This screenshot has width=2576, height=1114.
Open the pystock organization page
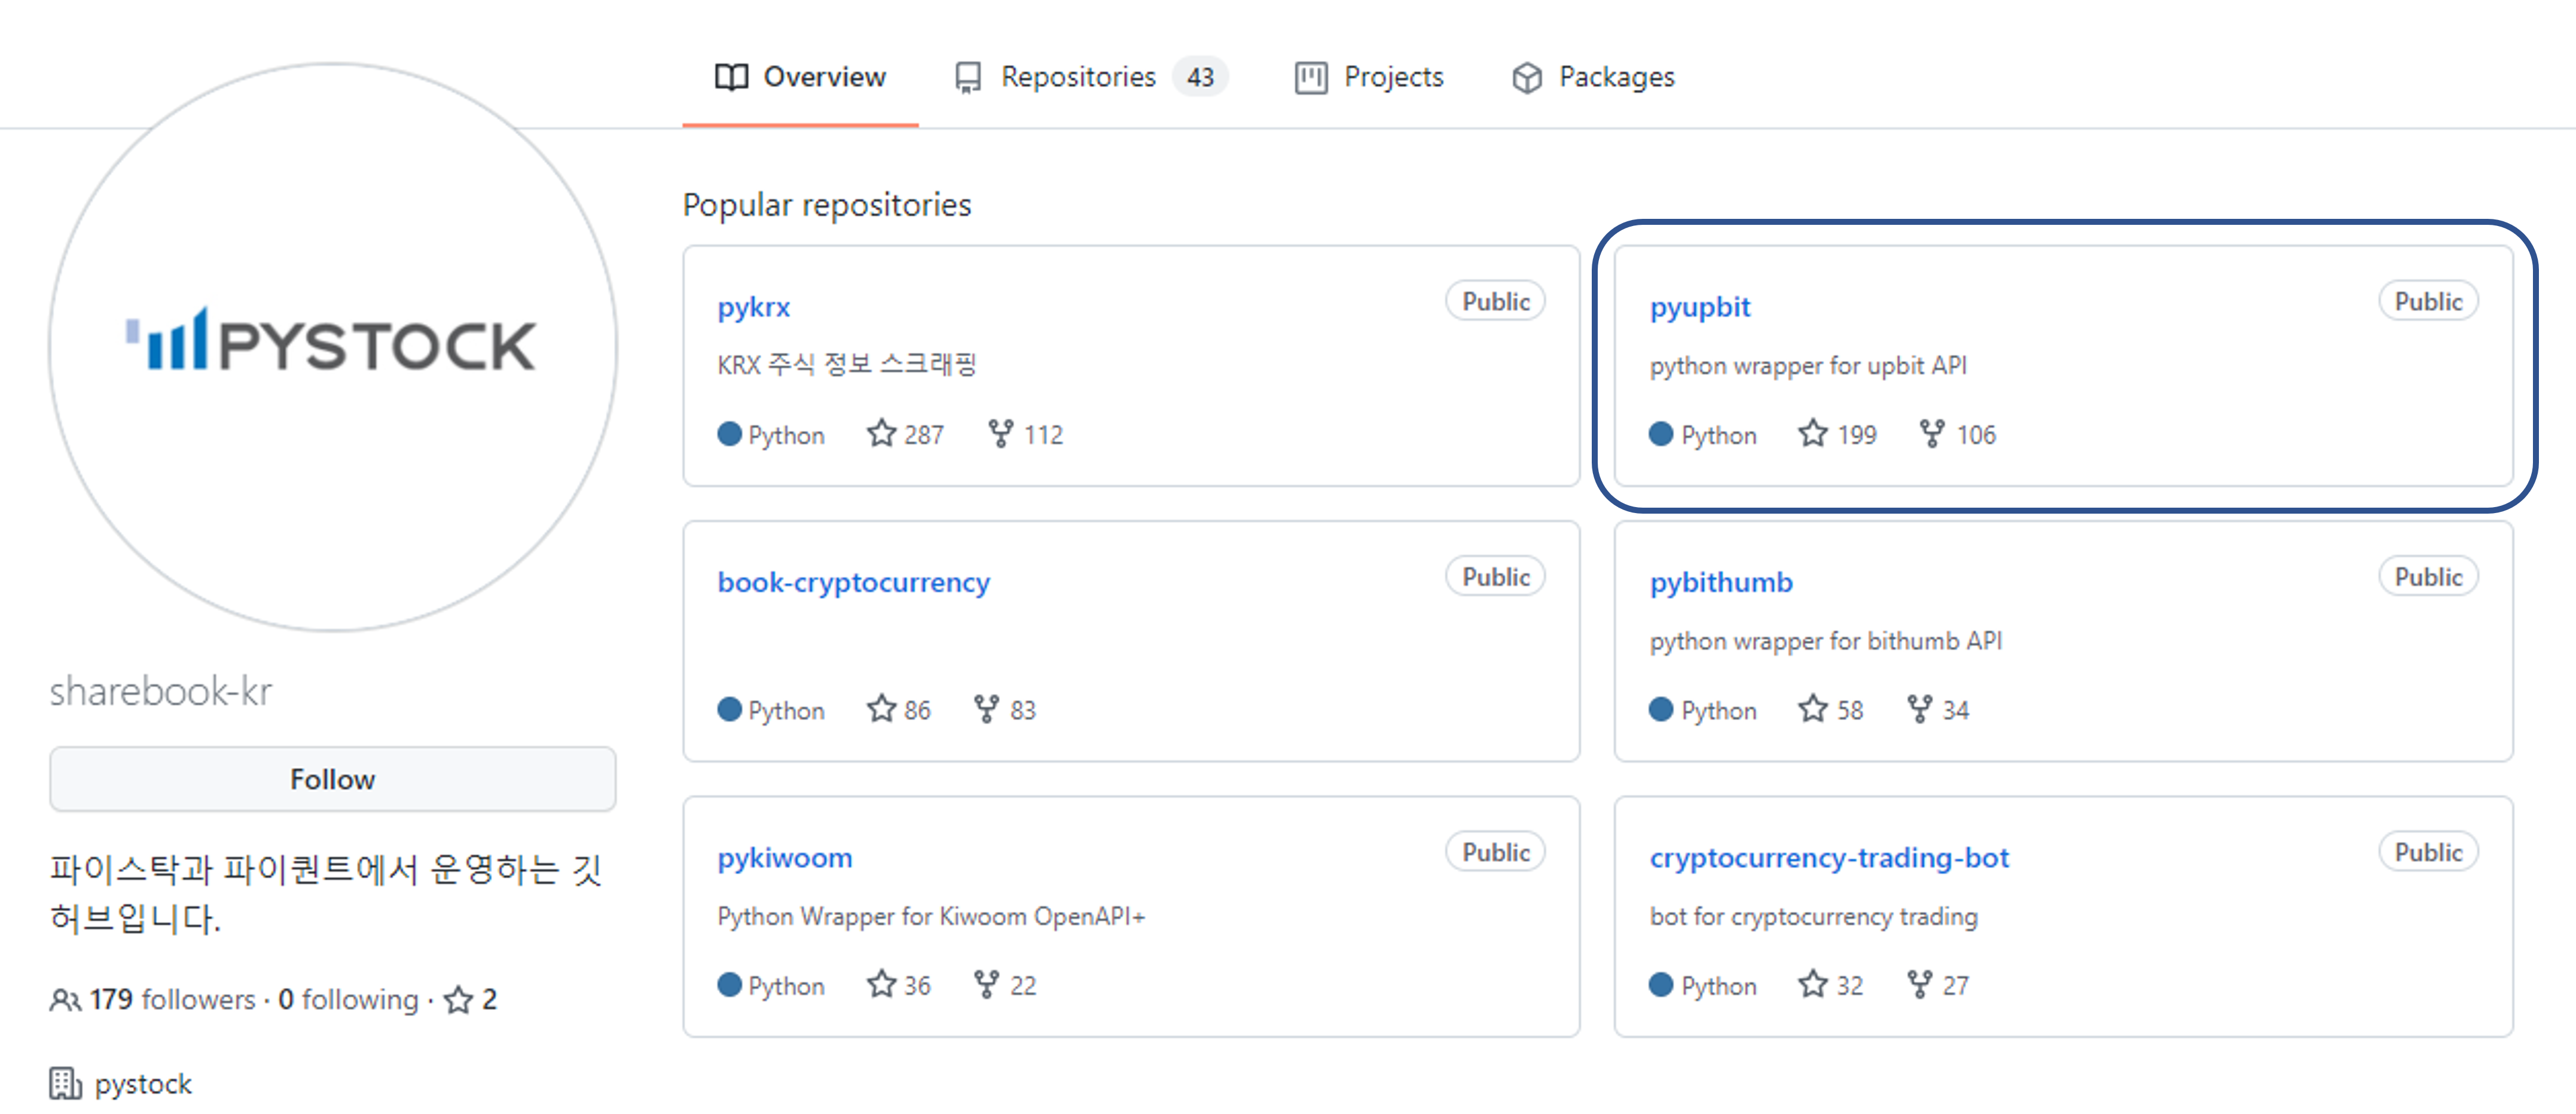[142, 1083]
